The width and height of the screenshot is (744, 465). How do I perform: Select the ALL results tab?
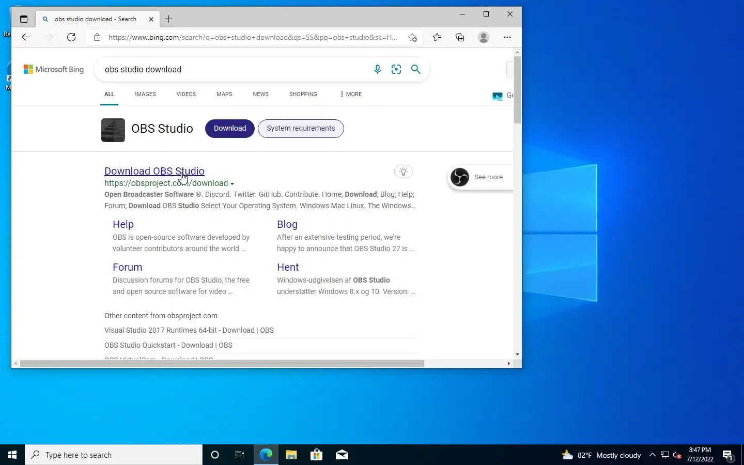pos(109,94)
